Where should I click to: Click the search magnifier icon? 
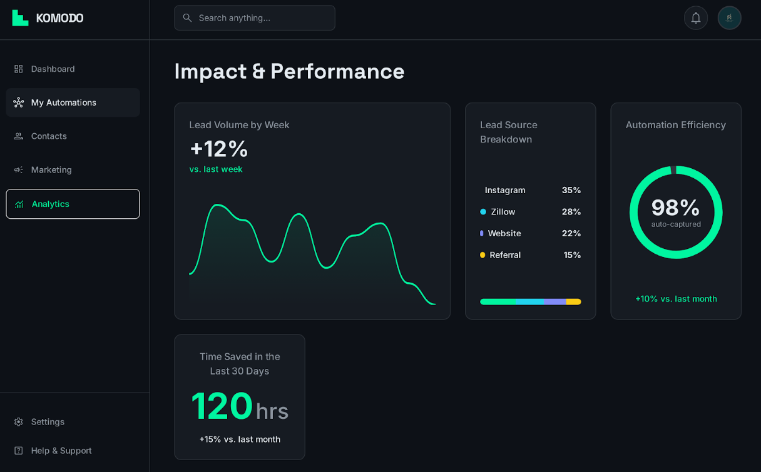[x=187, y=18]
